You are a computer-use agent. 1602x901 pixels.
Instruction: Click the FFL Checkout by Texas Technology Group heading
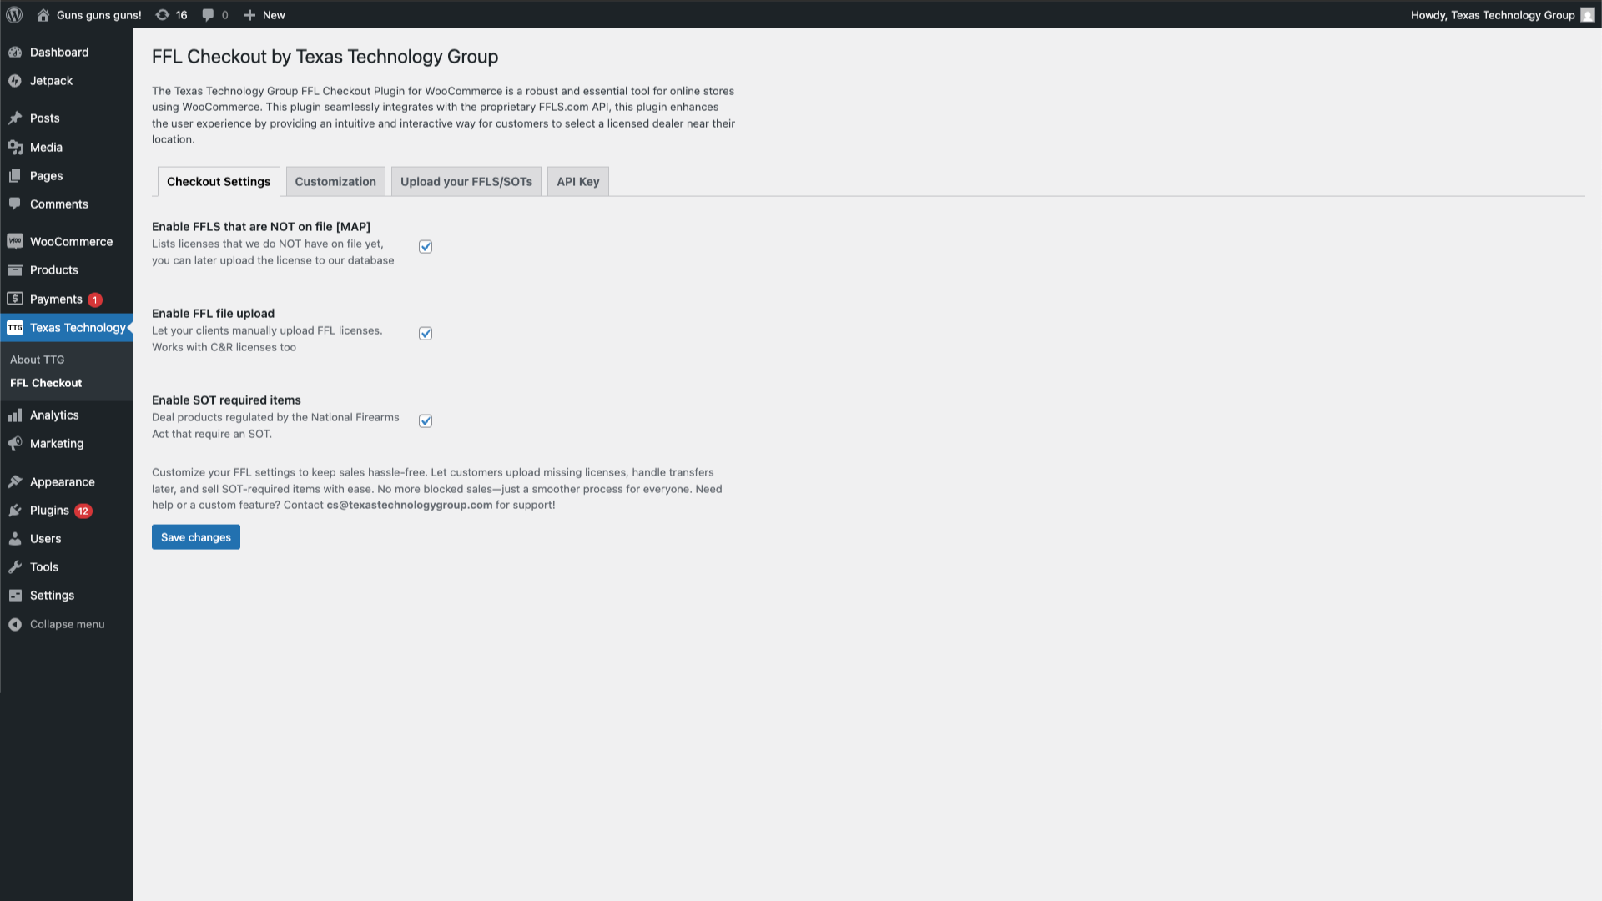325,57
